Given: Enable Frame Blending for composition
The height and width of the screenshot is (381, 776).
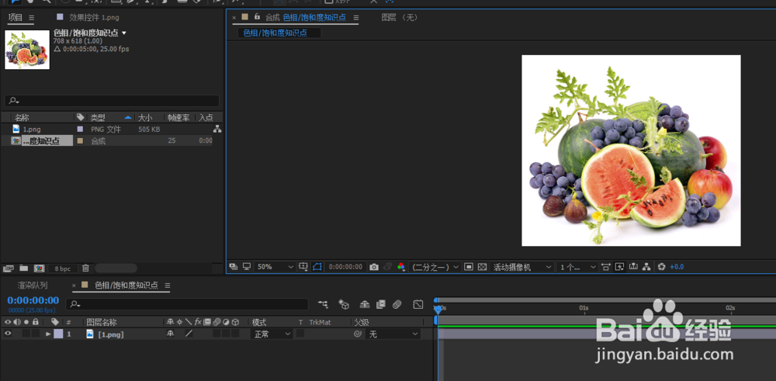Looking at the screenshot, I should coord(380,304).
